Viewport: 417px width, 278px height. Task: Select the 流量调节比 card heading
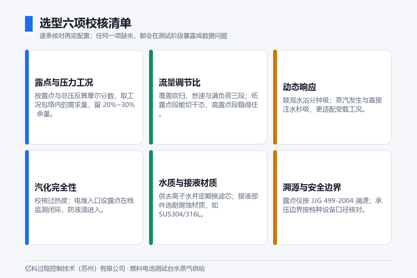[180, 83]
